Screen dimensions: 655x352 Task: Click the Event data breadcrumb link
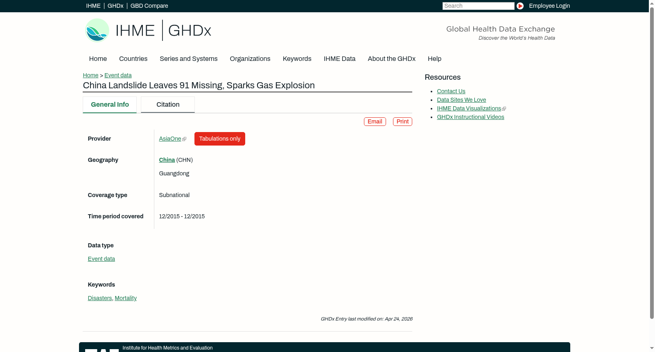pos(118,75)
